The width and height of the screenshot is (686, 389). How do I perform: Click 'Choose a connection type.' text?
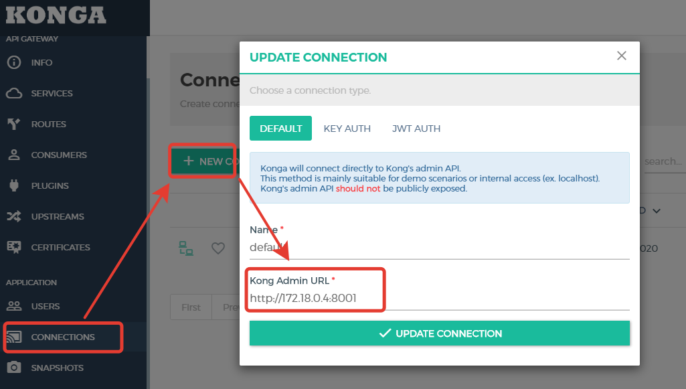point(310,90)
